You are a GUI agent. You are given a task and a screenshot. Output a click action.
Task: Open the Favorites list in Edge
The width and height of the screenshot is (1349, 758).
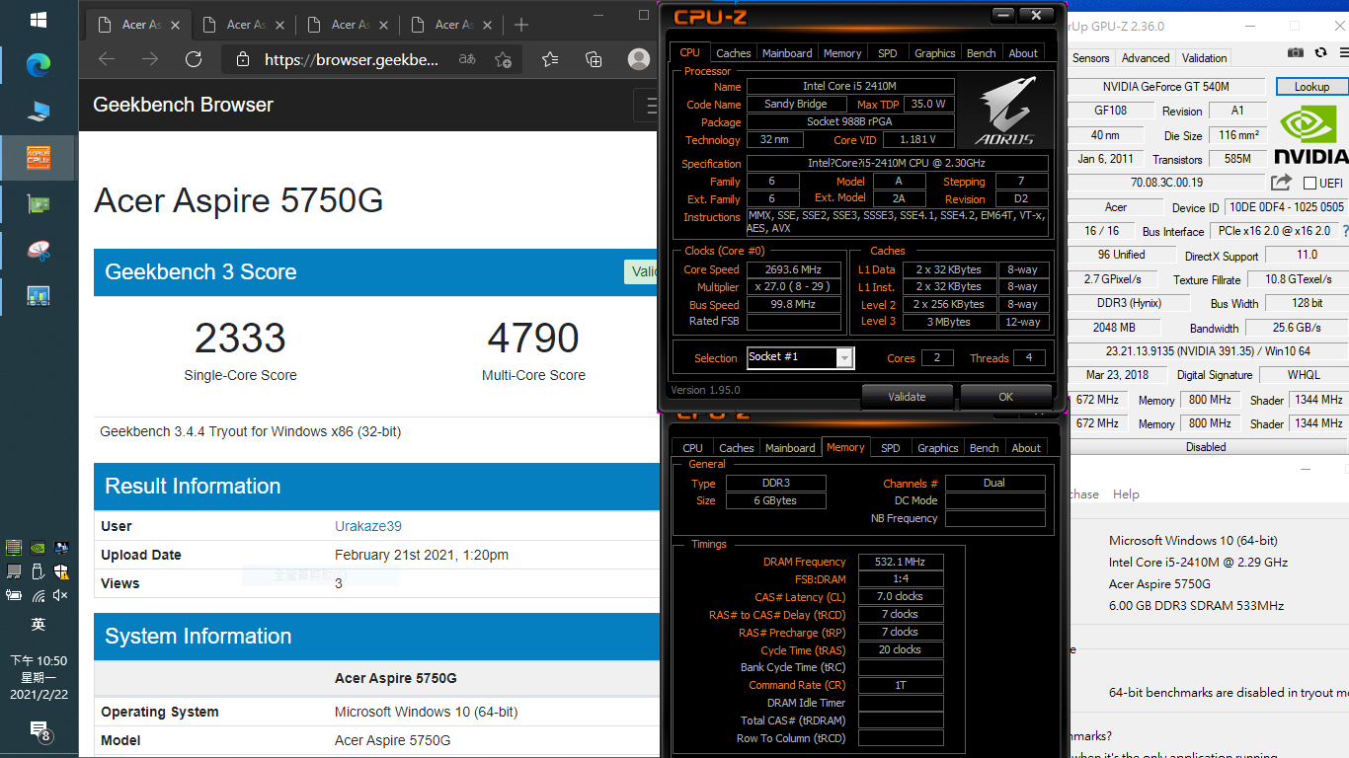[550, 59]
